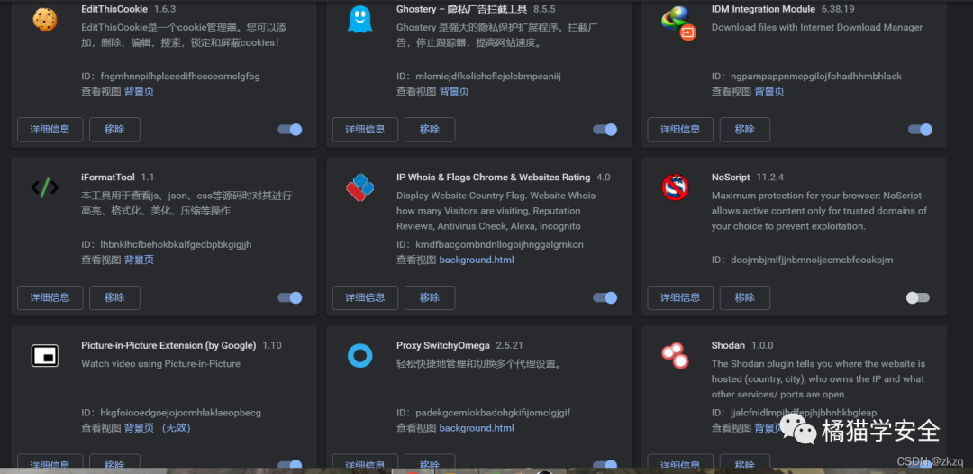Click 'Watch video using Picture-in-Picture' description
Image resolution: width=973 pixels, height=474 pixels.
click(x=160, y=363)
